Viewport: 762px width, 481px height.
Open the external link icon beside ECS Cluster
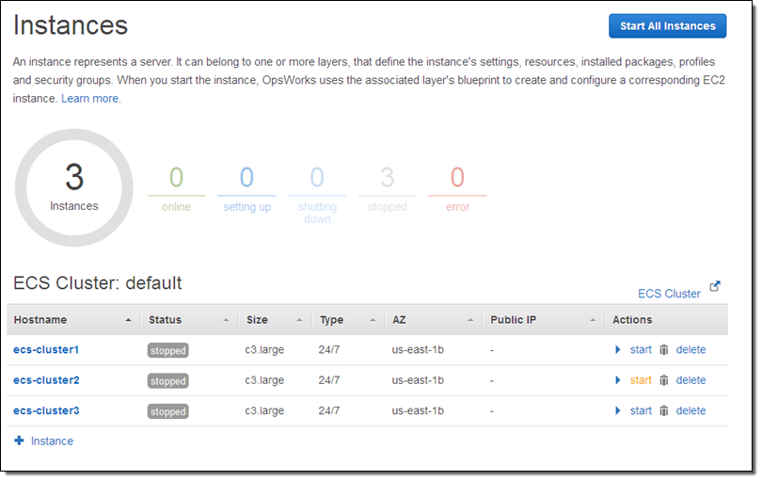pyautogui.click(x=715, y=286)
